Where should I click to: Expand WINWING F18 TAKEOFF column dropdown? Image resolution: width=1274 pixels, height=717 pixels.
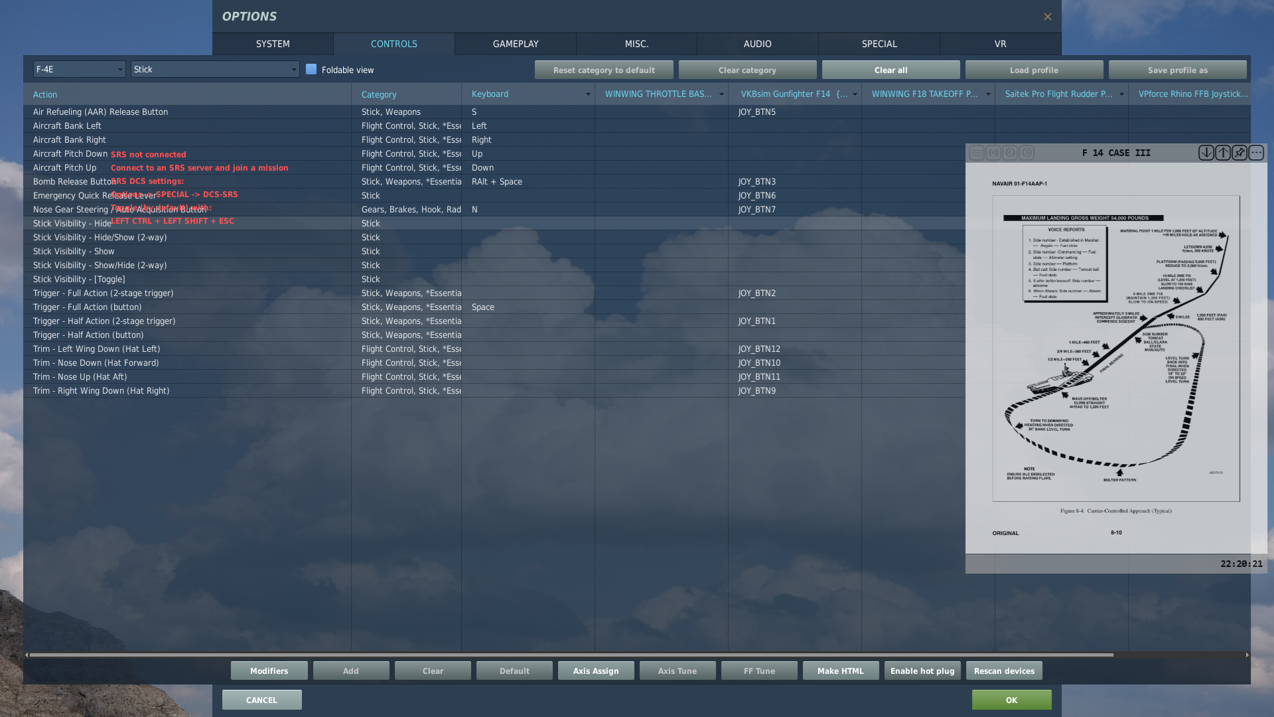[988, 94]
